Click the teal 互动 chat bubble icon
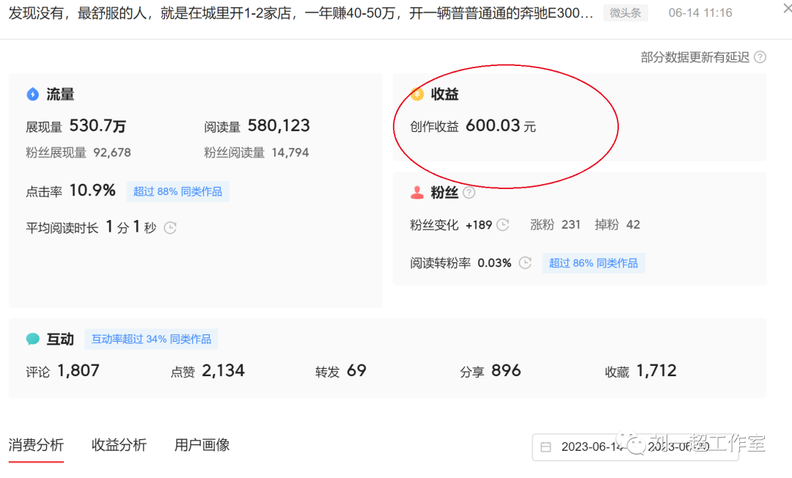The width and height of the screenshot is (792, 478). coord(33,339)
